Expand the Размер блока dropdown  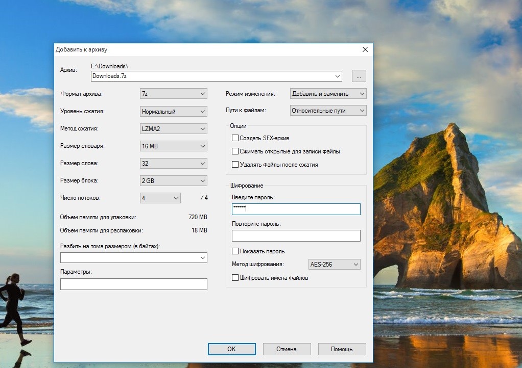tap(174, 181)
